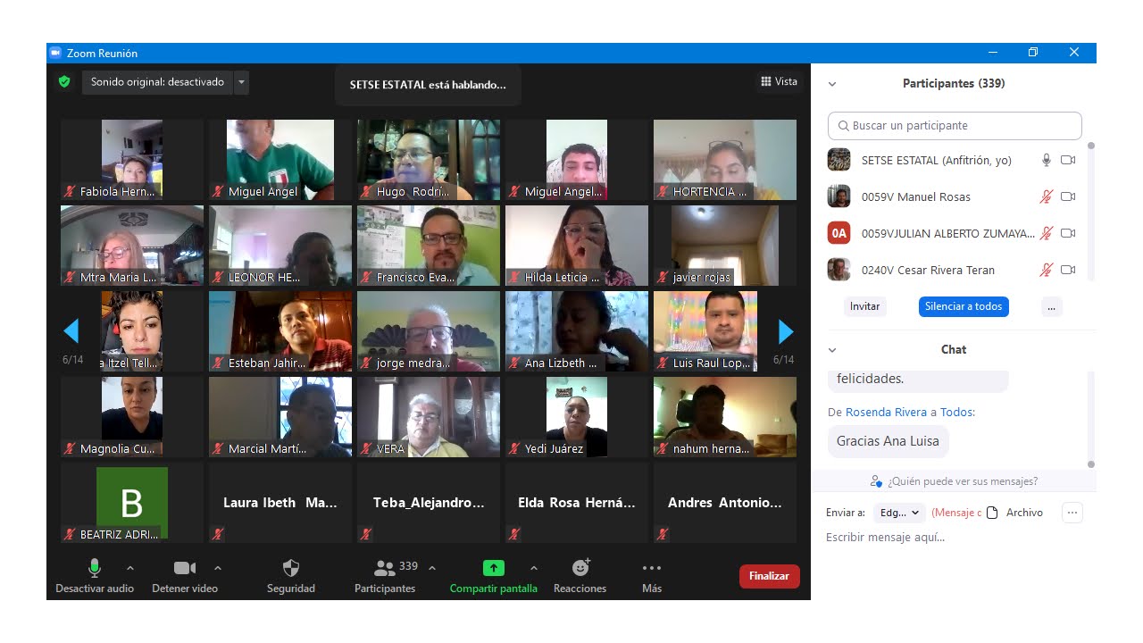
Task: Open the Más three-dots menu
Action: tap(652, 576)
